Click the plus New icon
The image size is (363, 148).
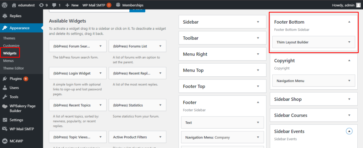point(67,5)
